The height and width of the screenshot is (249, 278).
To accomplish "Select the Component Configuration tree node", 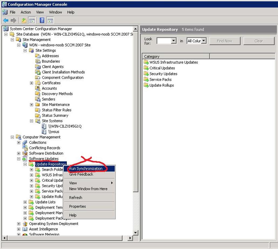I will pos(63,77).
